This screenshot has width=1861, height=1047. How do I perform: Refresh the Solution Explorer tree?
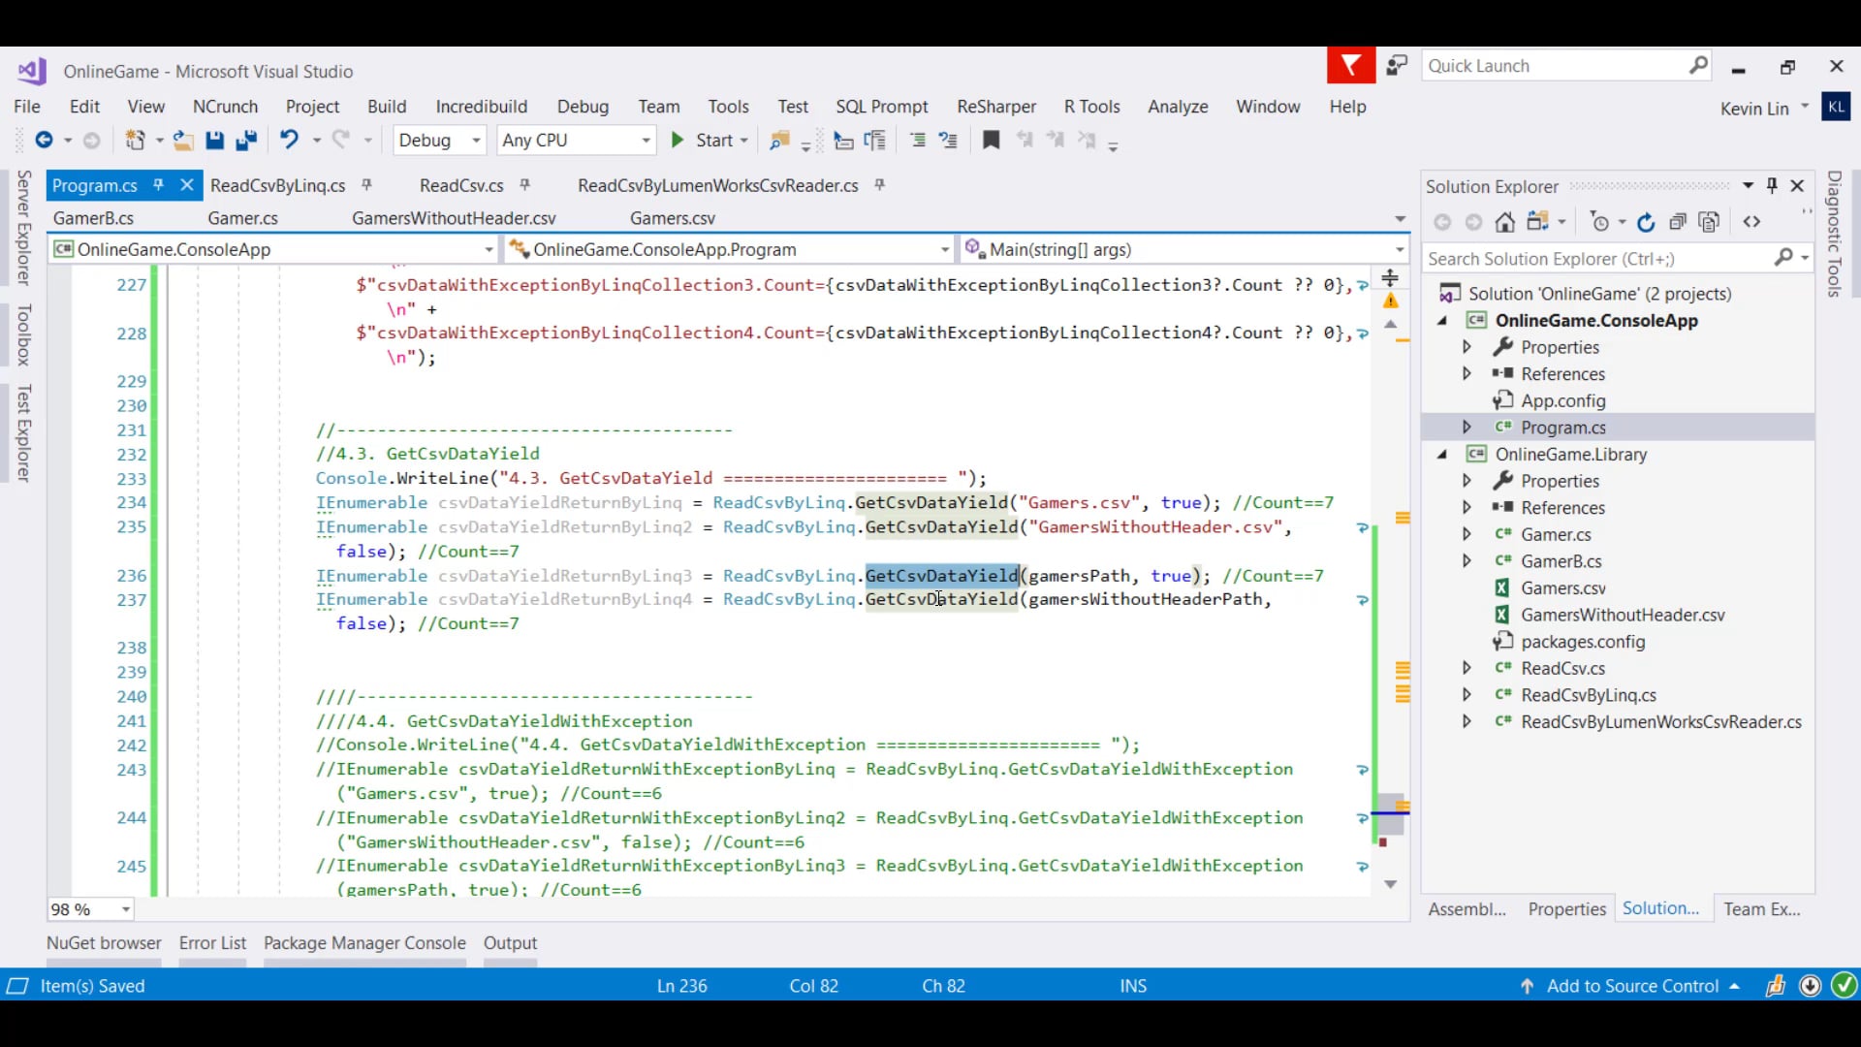pos(1646,222)
